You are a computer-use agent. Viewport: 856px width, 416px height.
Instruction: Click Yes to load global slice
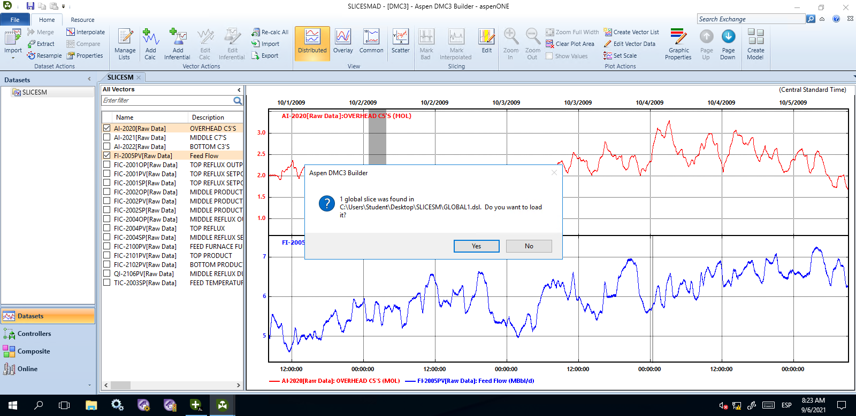pyautogui.click(x=476, y=246)
